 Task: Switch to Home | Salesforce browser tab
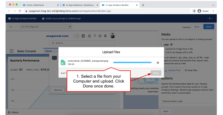tap(35, 5)
